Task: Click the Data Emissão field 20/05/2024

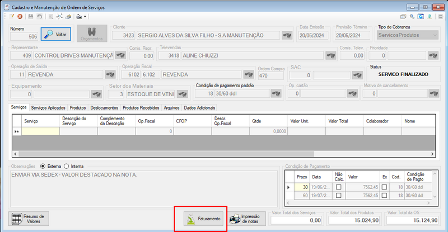Action: 313,35
